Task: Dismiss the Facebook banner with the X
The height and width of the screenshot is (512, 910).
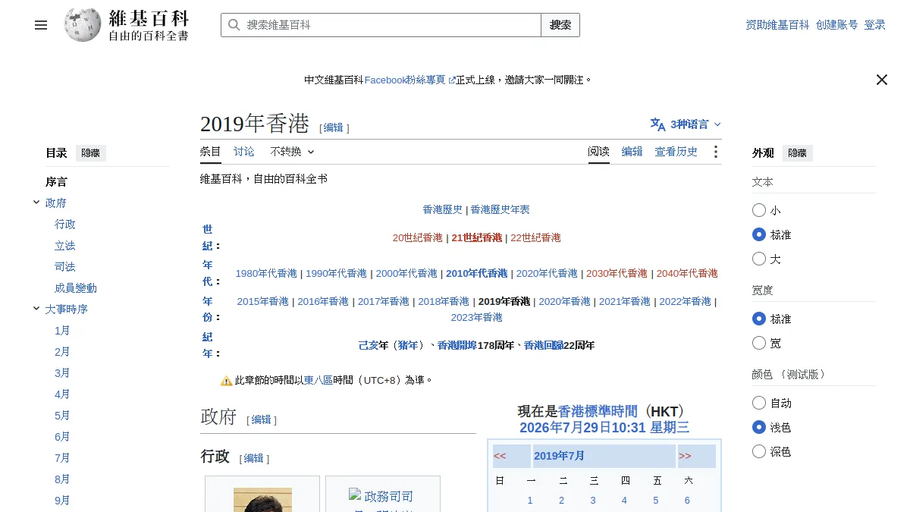Action: (882, 80)
